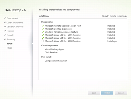Click the Installing... status of 2008 Runtime
131x99 pixels.
[112, 41]
